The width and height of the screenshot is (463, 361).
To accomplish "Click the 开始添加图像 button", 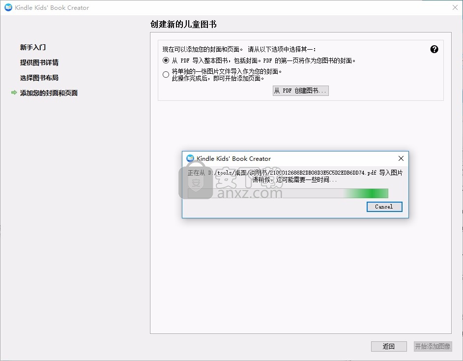I will click(433, 346).
